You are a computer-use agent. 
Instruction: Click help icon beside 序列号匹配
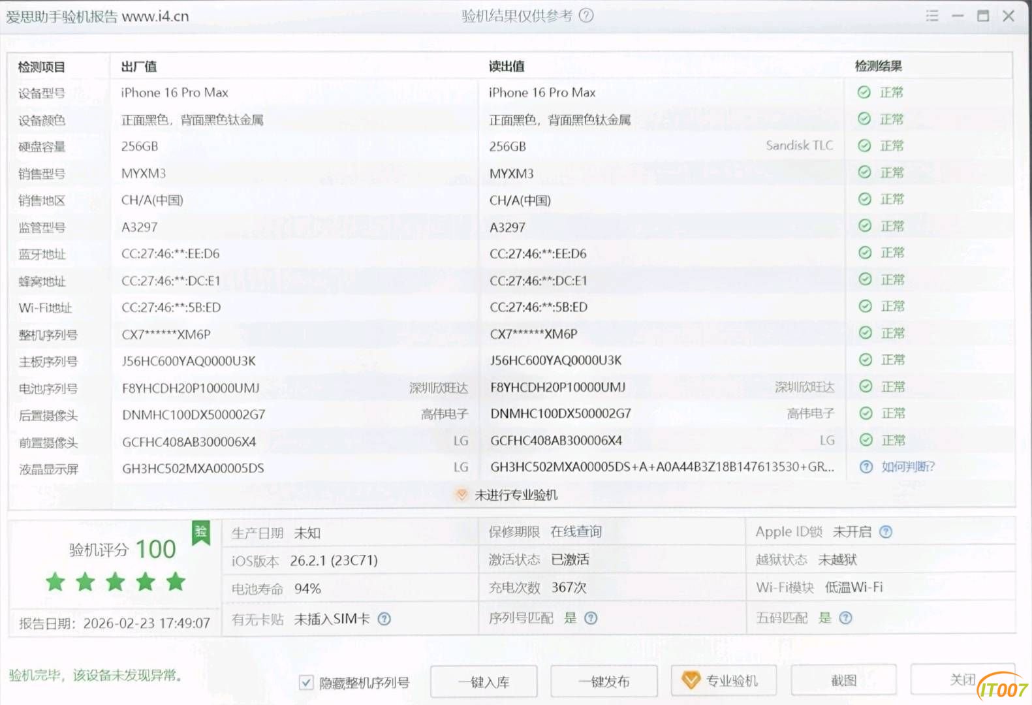(x=591, y=618)
